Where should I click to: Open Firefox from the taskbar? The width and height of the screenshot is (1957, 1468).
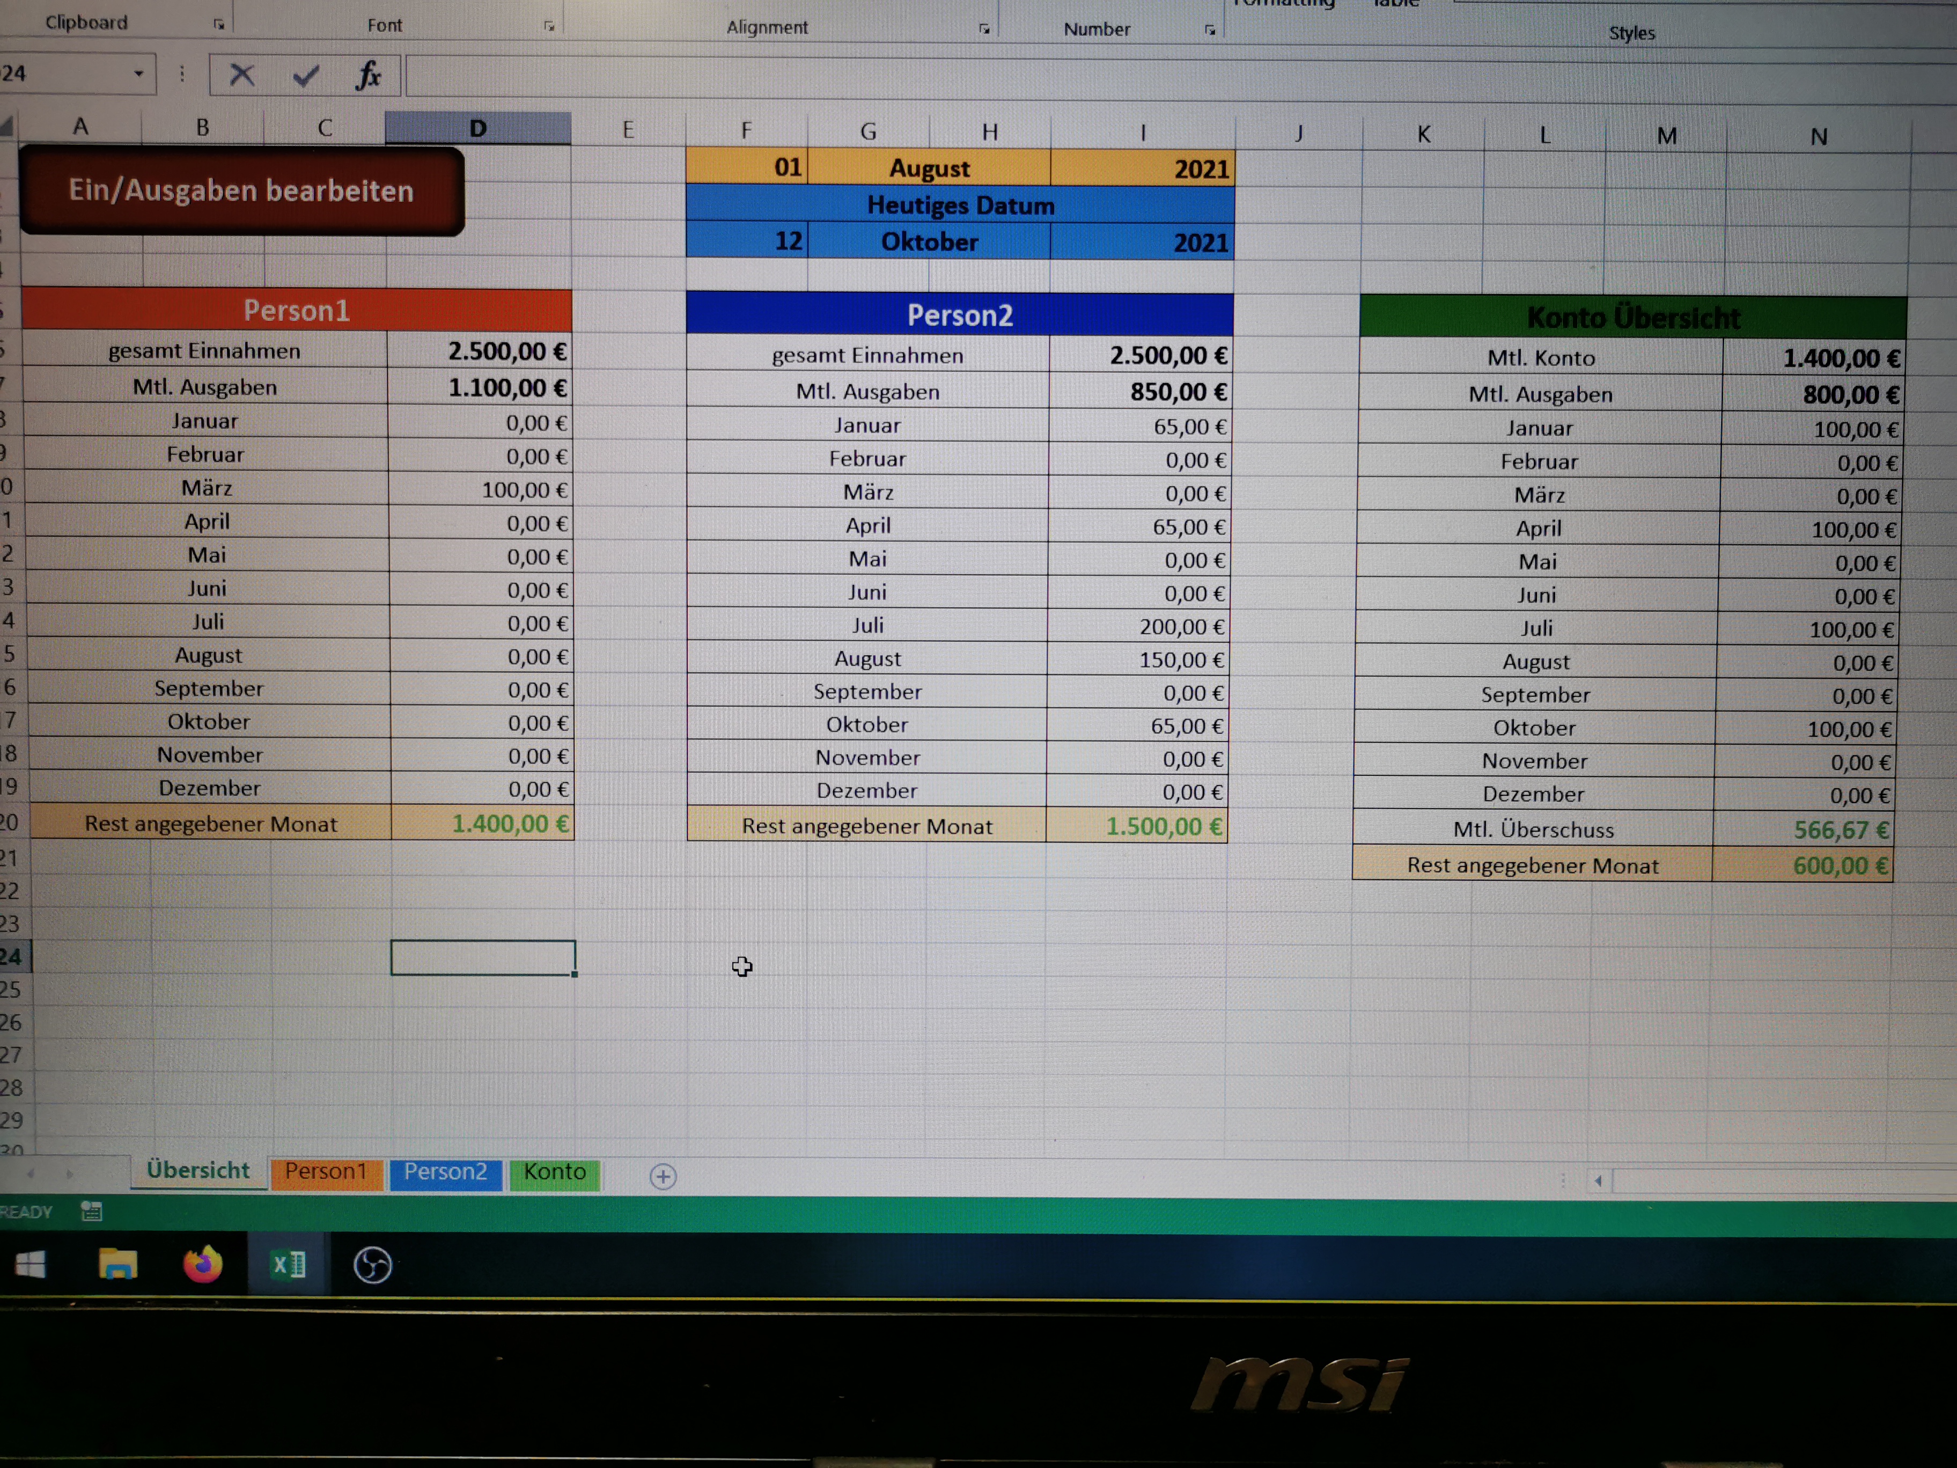[x=203, y=1265]
